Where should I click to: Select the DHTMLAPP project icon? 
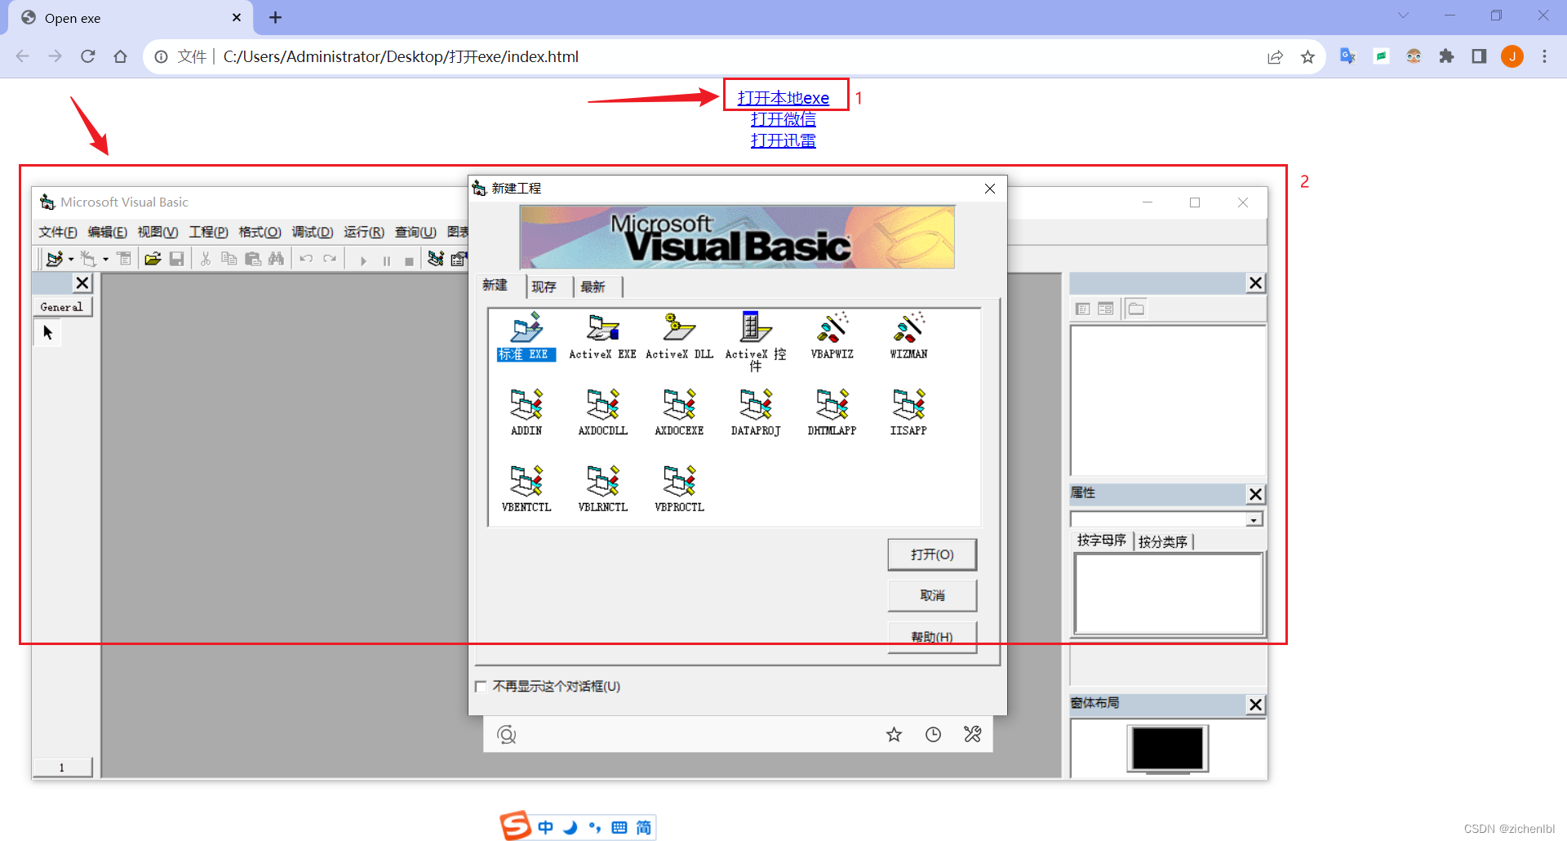pyautogui.click(x=832, y=412)
